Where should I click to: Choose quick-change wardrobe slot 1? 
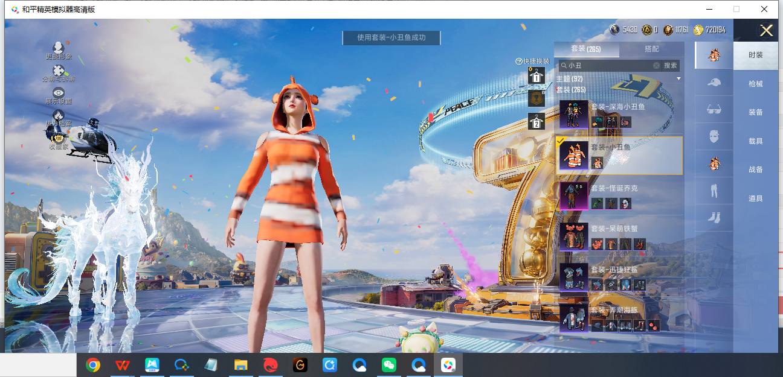tap(536, 76)
